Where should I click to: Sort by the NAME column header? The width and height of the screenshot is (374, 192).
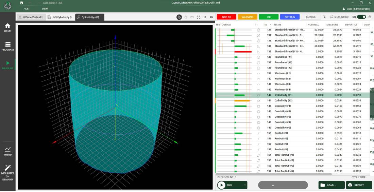278,24
